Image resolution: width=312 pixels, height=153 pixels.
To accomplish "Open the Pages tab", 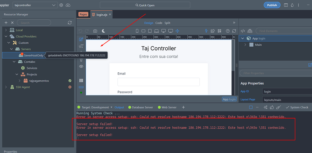I will [83, 14].
